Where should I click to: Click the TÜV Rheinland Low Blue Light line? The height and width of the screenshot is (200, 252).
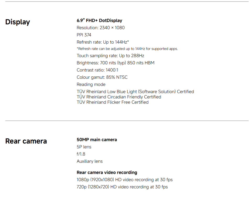[135, 92]
